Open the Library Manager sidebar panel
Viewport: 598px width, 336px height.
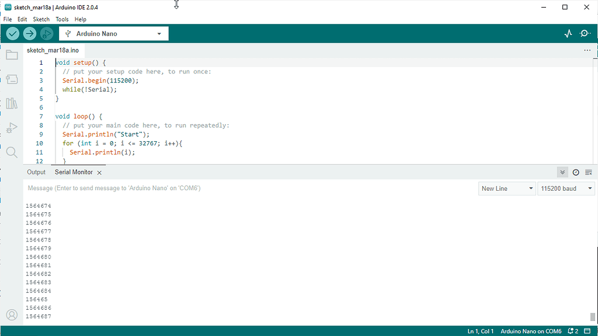coord(12,104)
